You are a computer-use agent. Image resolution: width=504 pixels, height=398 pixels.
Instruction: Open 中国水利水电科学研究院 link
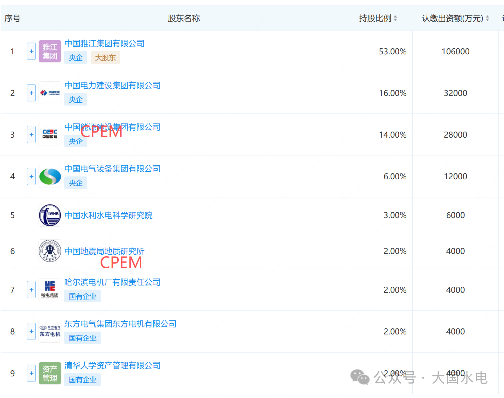pyautogui.click(x=108, y=216)
